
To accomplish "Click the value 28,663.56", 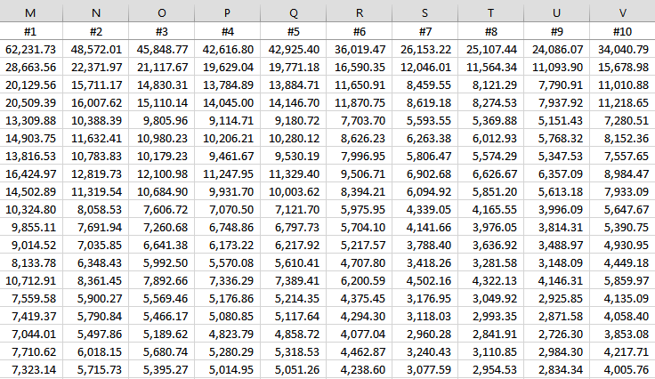I will click(31, 68).
